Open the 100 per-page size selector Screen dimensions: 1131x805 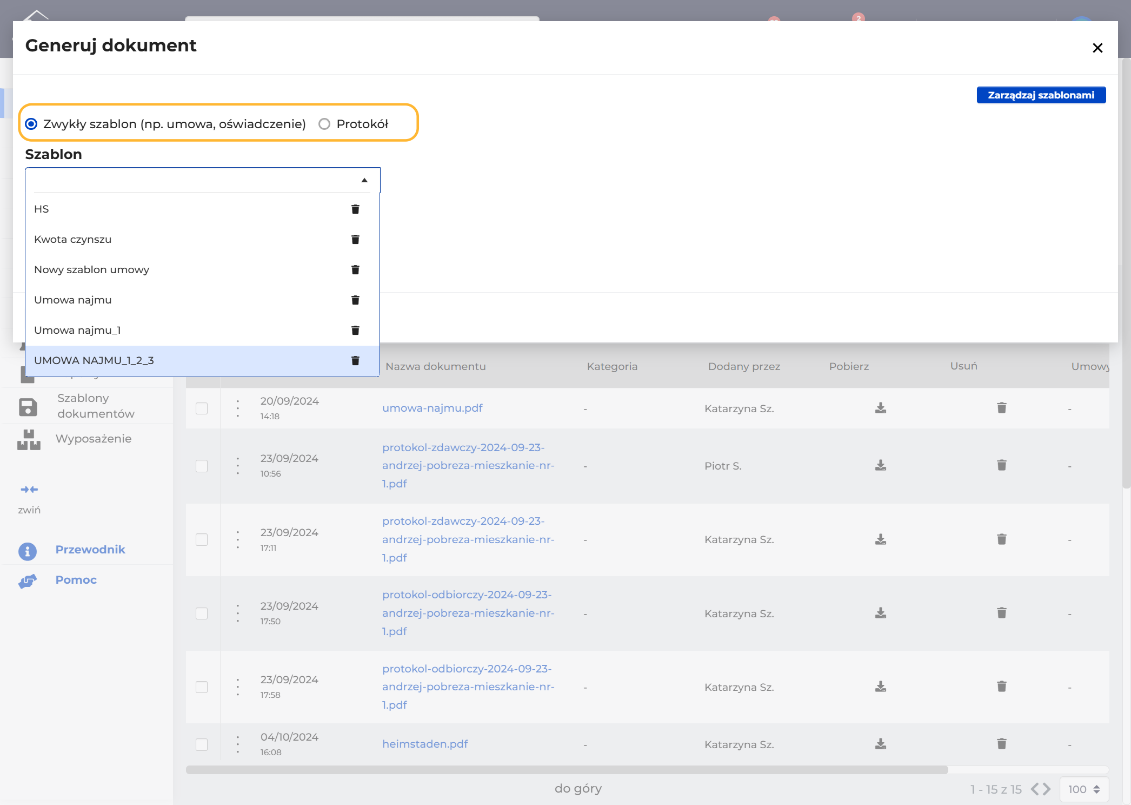tap(1084, 789)
